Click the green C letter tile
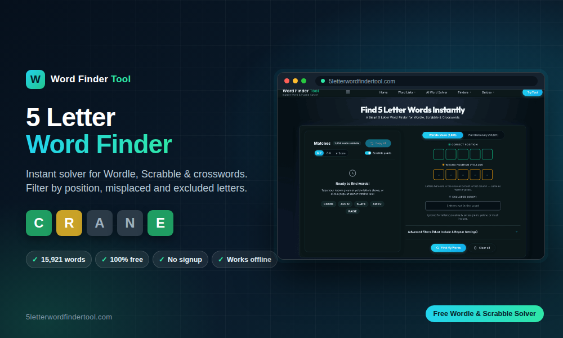 point(39,223)
